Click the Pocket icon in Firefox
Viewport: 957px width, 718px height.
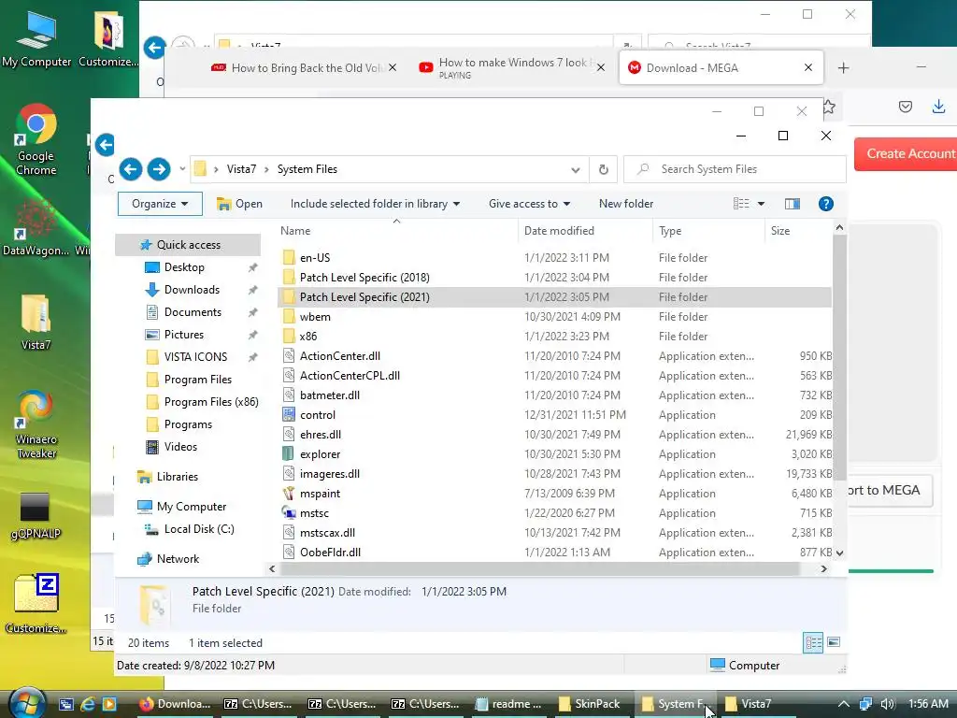[x=905, y=107]
